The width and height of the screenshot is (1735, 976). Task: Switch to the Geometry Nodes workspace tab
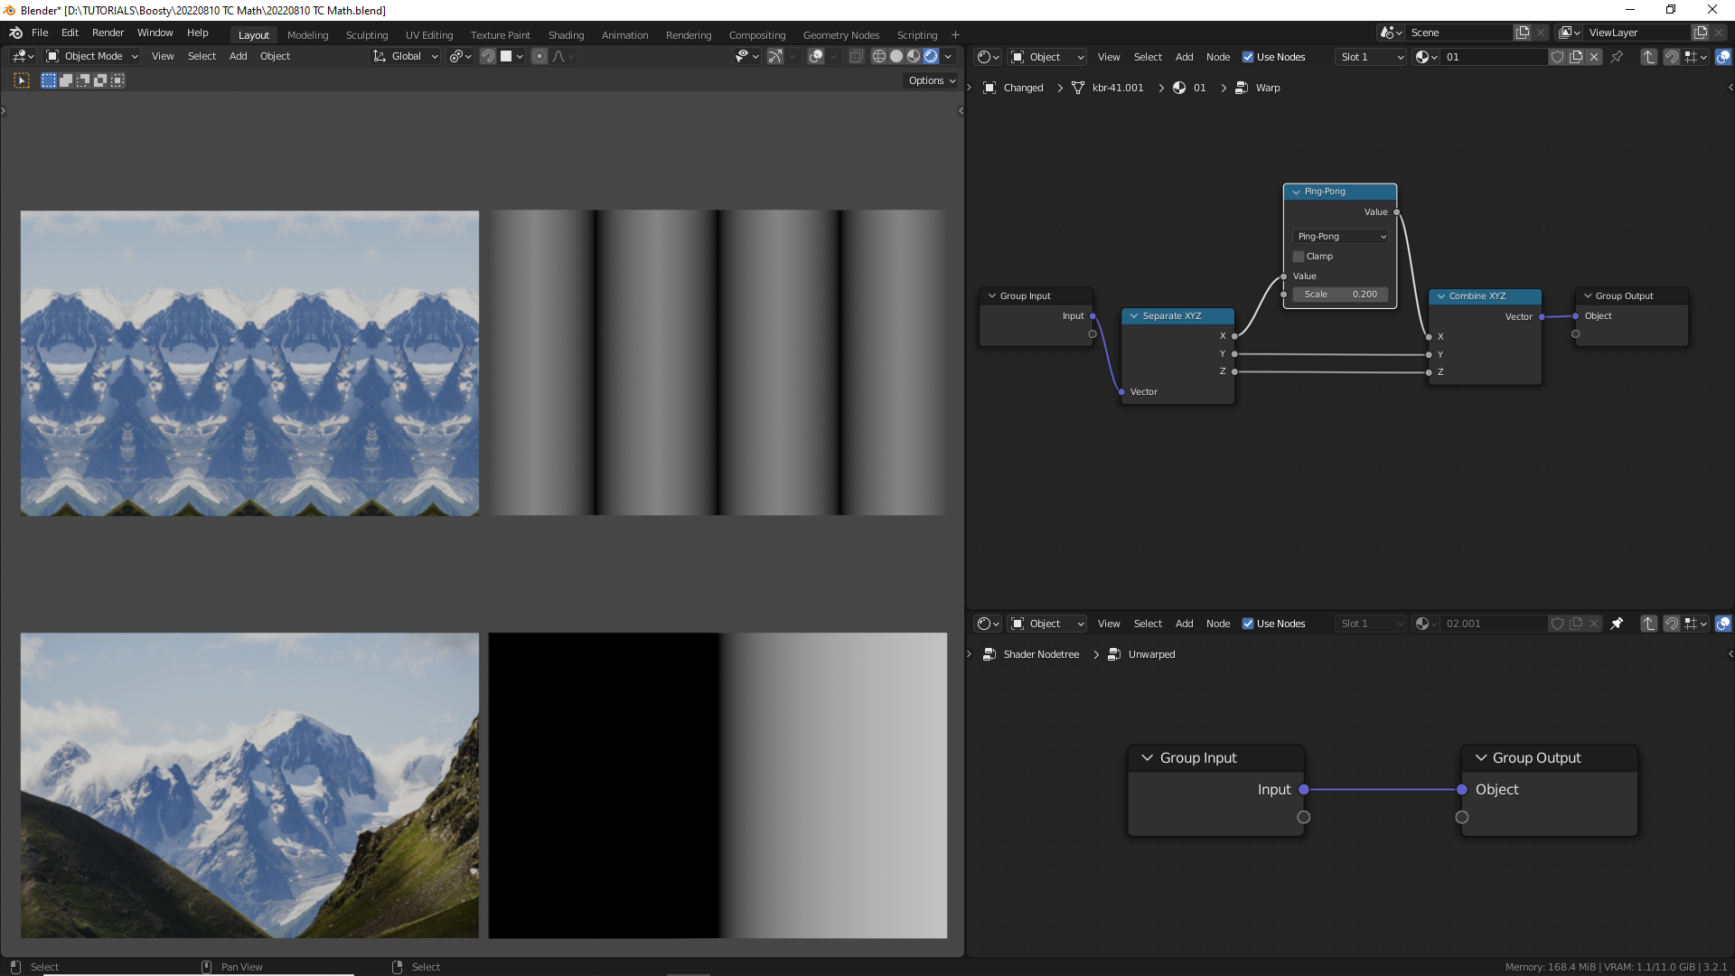[x=840, y=35]
